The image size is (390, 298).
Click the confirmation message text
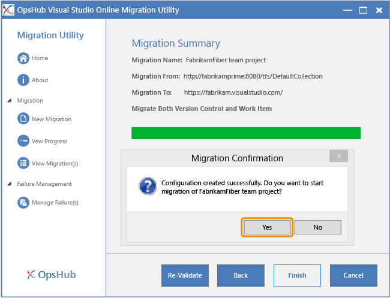[x=242, y=187]
